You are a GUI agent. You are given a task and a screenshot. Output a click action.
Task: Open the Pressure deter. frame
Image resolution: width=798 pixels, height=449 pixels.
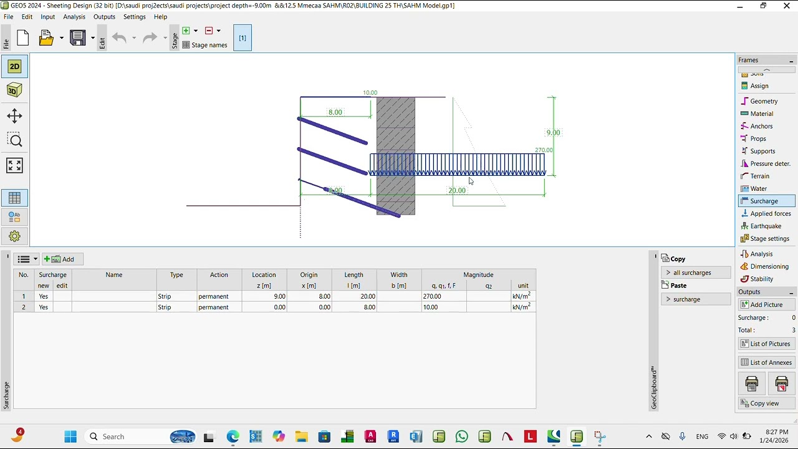point(766,163)
